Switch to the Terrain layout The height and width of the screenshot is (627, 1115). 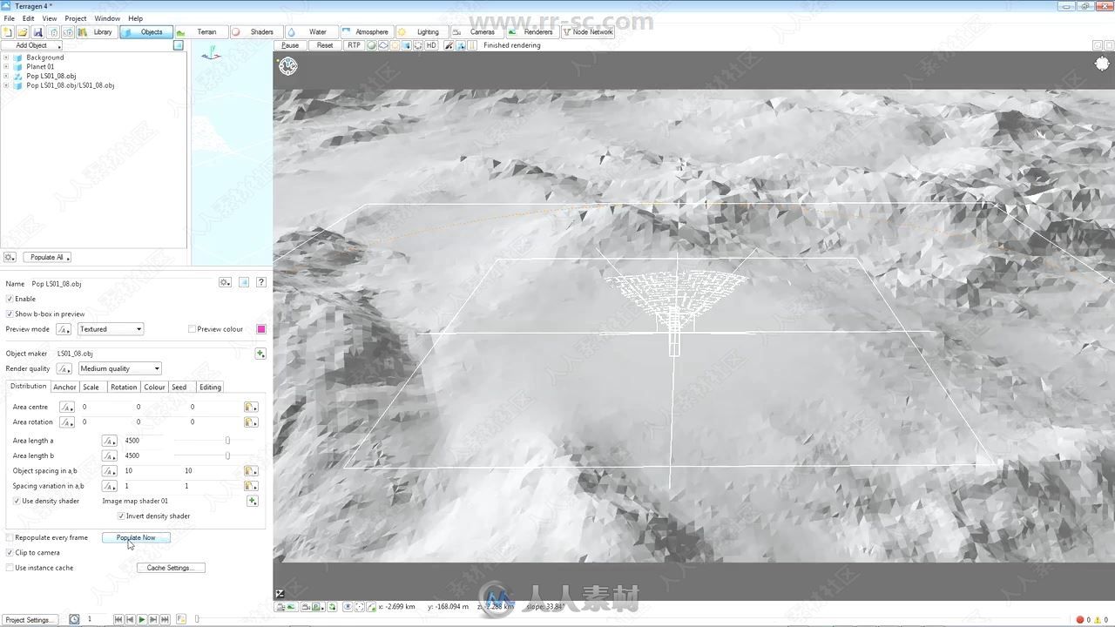pos(201,32)
